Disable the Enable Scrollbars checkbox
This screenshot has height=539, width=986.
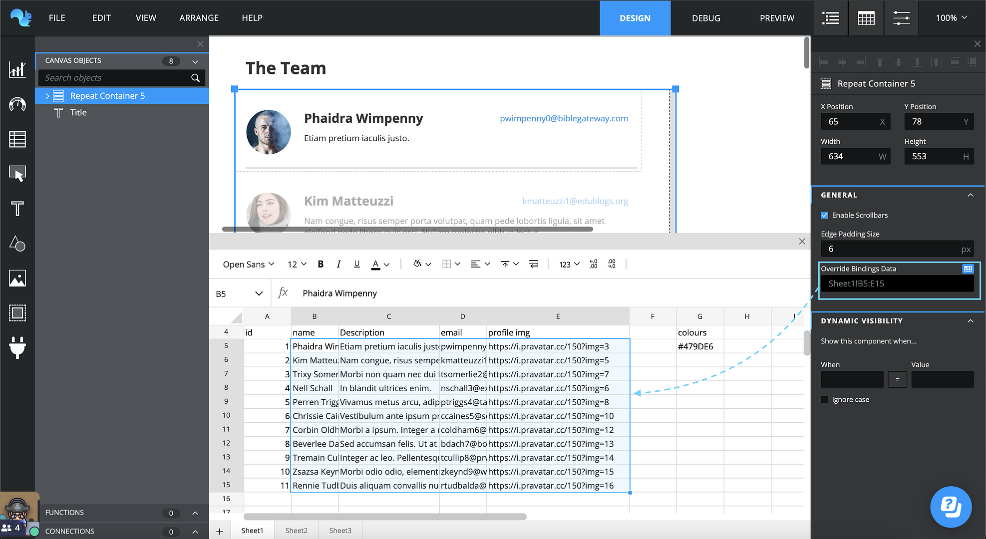(825, 215)
